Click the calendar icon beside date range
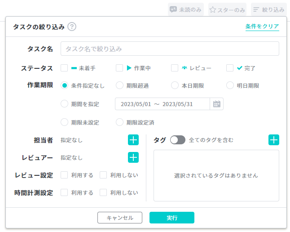The width and height of the screenshot is (290, 232). click(216, 104)
